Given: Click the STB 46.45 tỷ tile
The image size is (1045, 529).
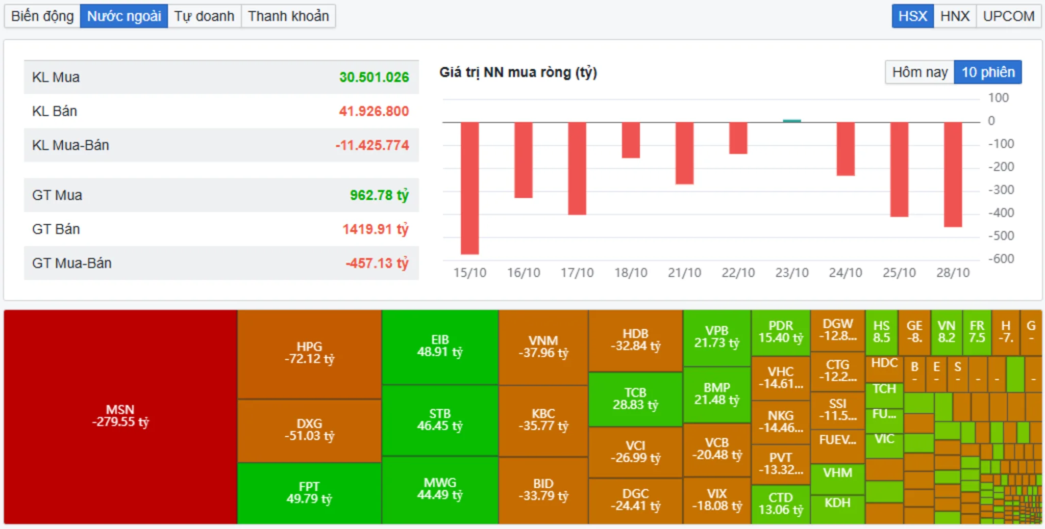Looking at the screenshot, I should pos(440,420).
